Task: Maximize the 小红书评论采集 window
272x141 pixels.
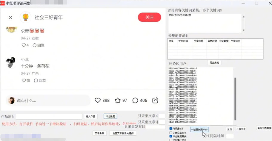Action: click(256, 3)
